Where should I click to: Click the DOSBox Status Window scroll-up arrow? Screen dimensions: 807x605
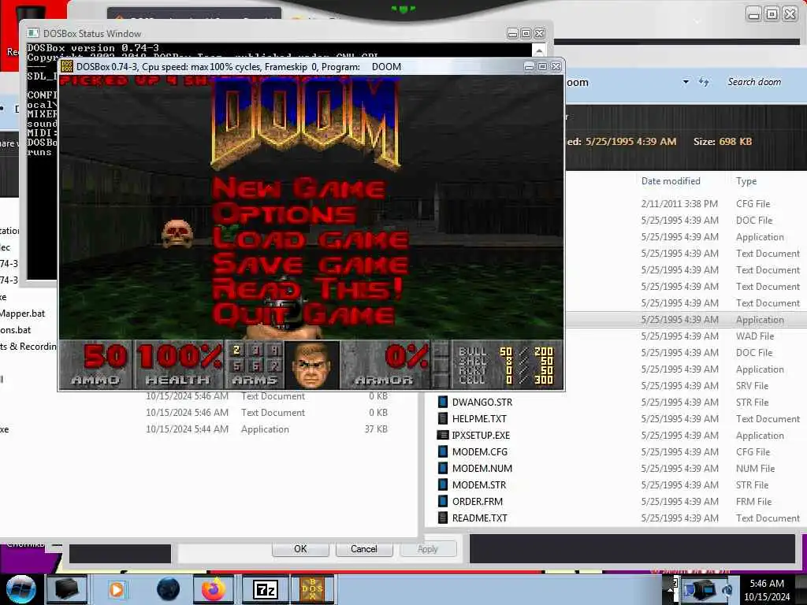click(538, 50)
